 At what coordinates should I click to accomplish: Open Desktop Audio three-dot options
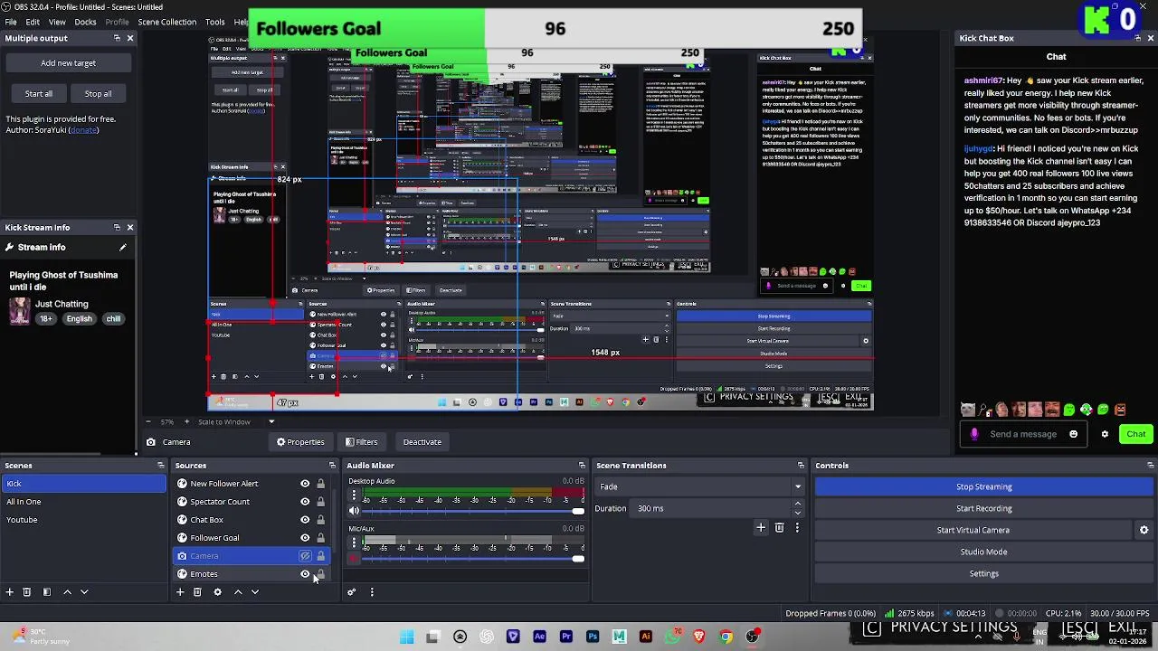pyautogui.click(x=354, y=496)
